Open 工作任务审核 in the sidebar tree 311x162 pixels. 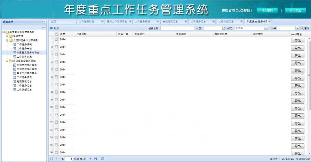pyautogui.click(x=24, y=48)
